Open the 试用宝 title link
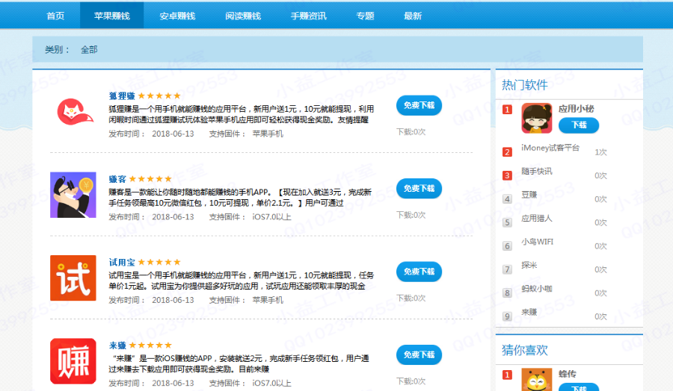Image resolution: width=673 pixels, height=391 pixels. (x=122, y=262)
